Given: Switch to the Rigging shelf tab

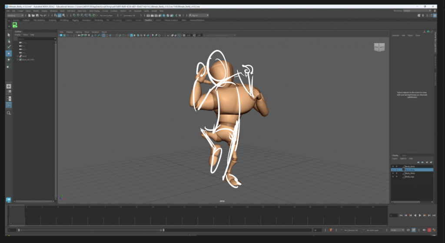Looking at the screenshot, I should (x=75, y=20).
